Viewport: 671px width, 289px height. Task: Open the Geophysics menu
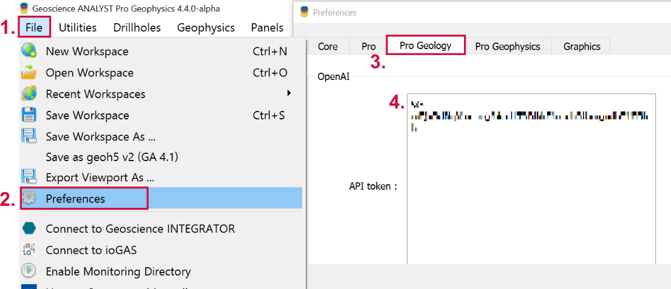pos(206,27)
